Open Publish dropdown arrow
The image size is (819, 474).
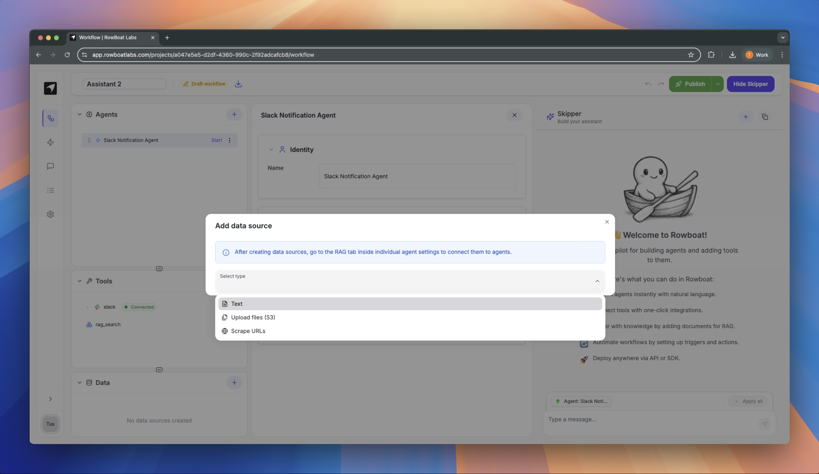[x=718, y=84]
